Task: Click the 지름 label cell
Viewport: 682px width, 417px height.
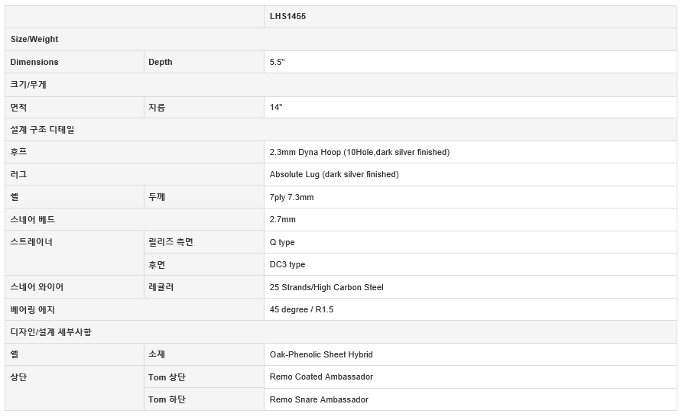Action: click(x=204, y=107)
